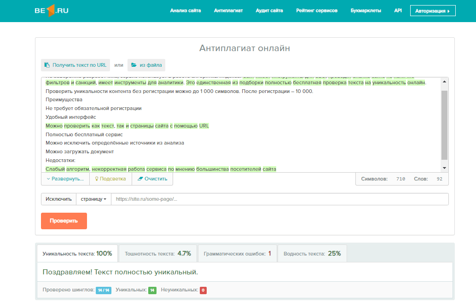Screen dimensions: 476x302
Task: Focus the exclude URL input field
Action: click(x=279, y=199)
